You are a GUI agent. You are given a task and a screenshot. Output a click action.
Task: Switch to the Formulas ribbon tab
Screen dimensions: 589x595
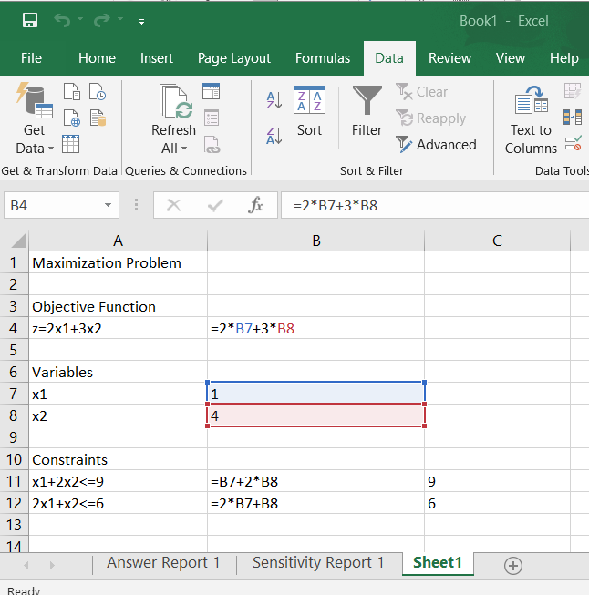[322, 58]
